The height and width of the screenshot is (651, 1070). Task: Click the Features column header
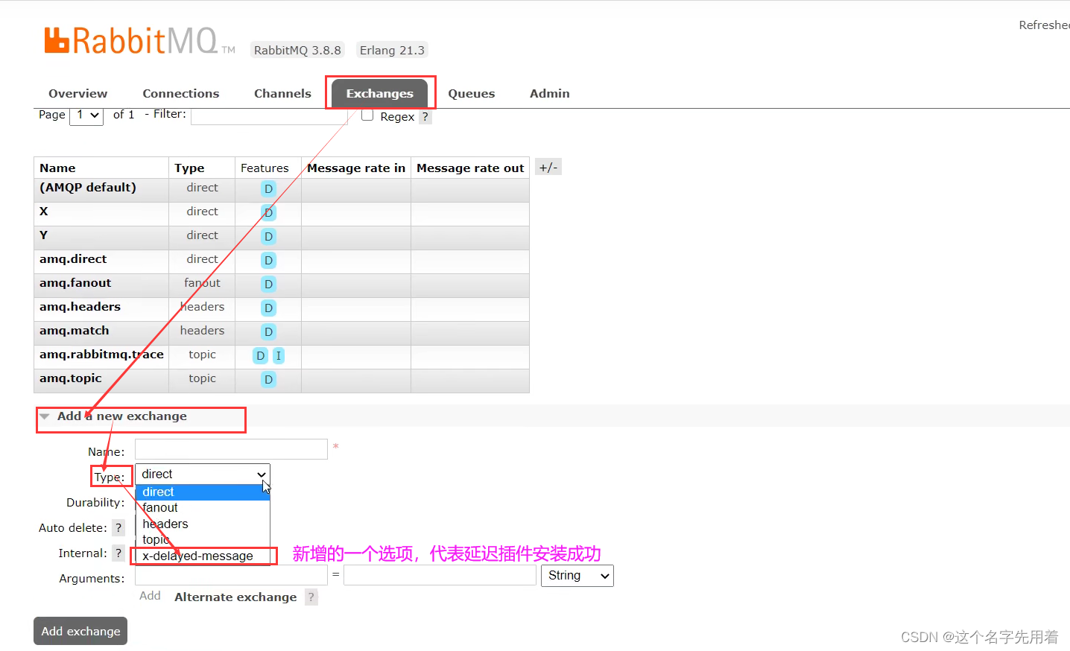point(265,168)
